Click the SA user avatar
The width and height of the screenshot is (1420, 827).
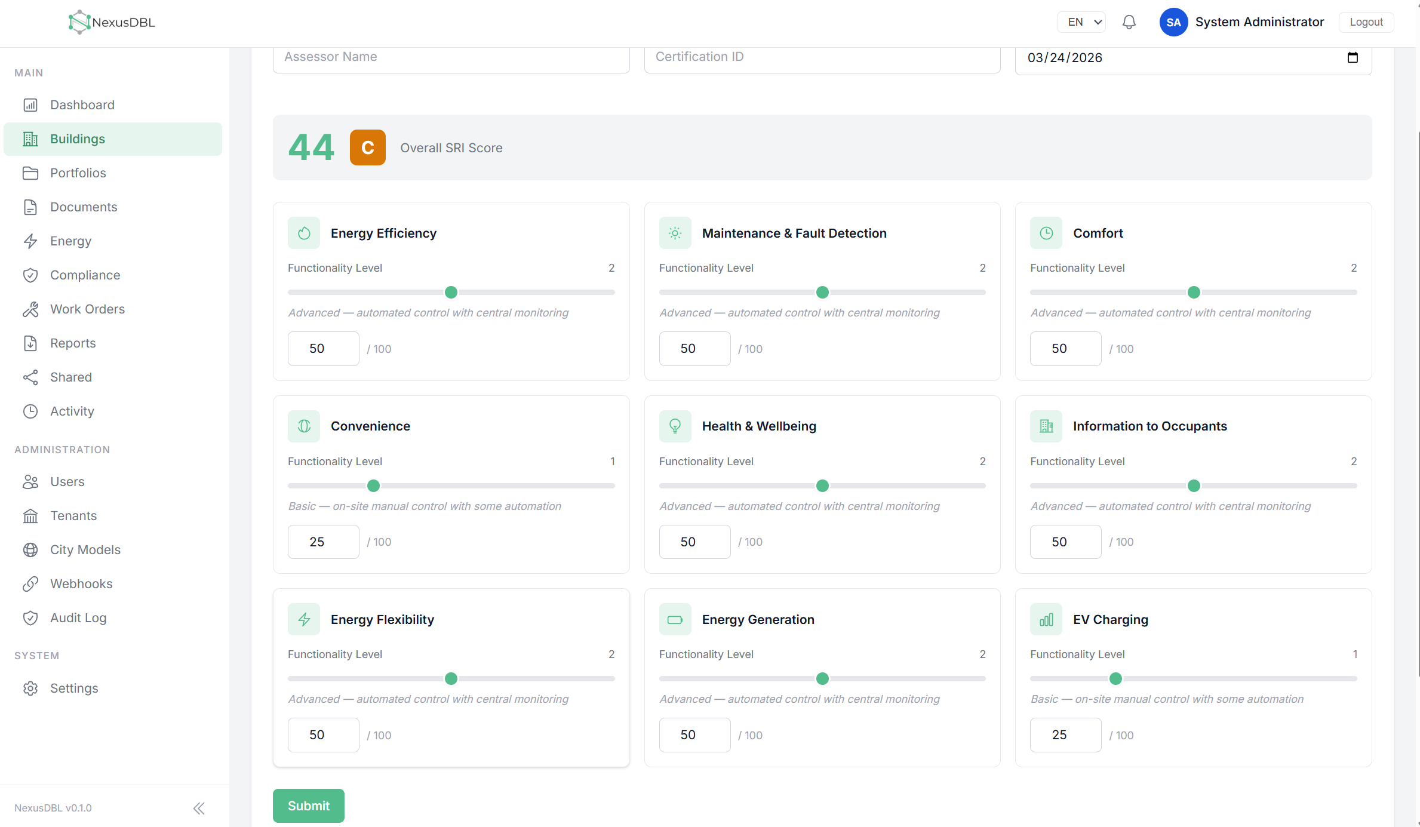tap(1173, 22)
